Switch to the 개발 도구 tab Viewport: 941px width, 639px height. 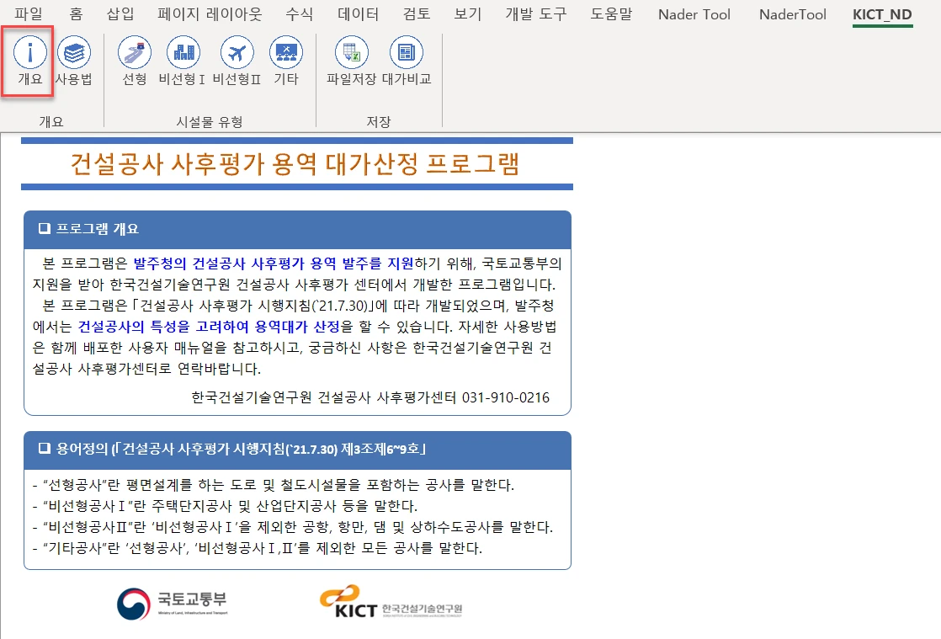[536, 14]
